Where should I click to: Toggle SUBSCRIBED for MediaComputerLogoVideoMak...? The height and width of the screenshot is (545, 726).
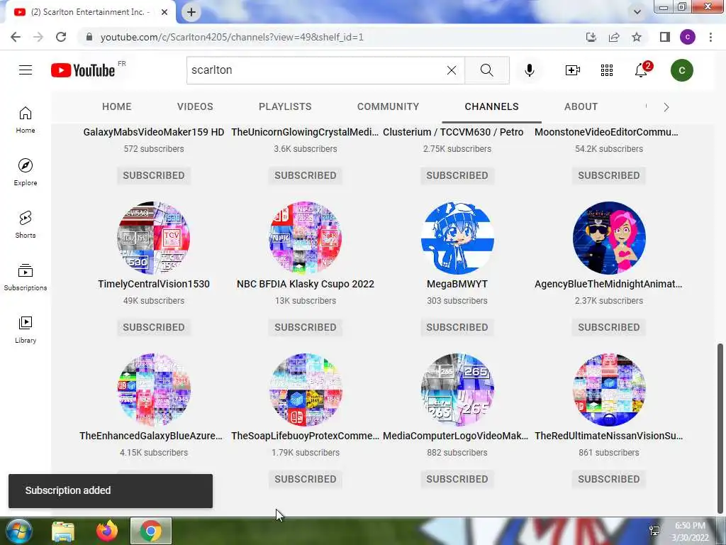tap(457, 479)
